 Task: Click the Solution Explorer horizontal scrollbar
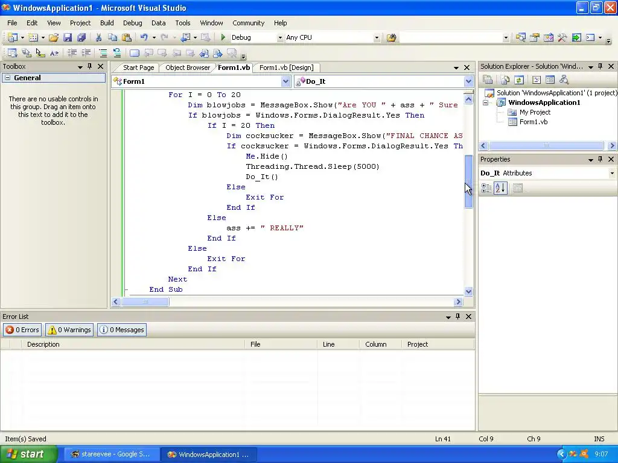[547, 146]
